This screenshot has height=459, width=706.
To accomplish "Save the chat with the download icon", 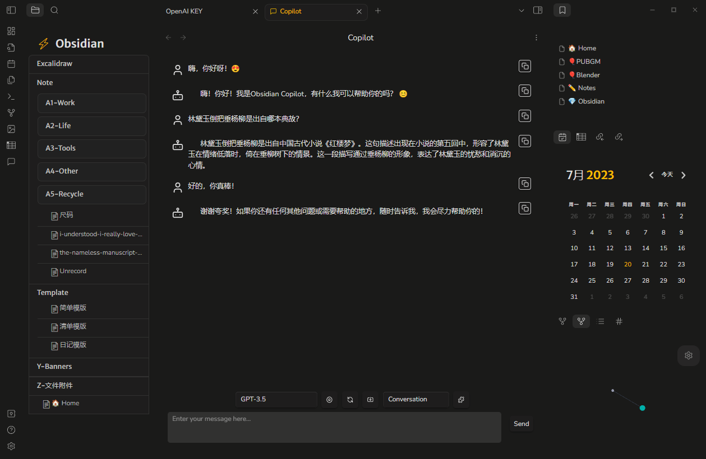I will [x=370, y=399].
